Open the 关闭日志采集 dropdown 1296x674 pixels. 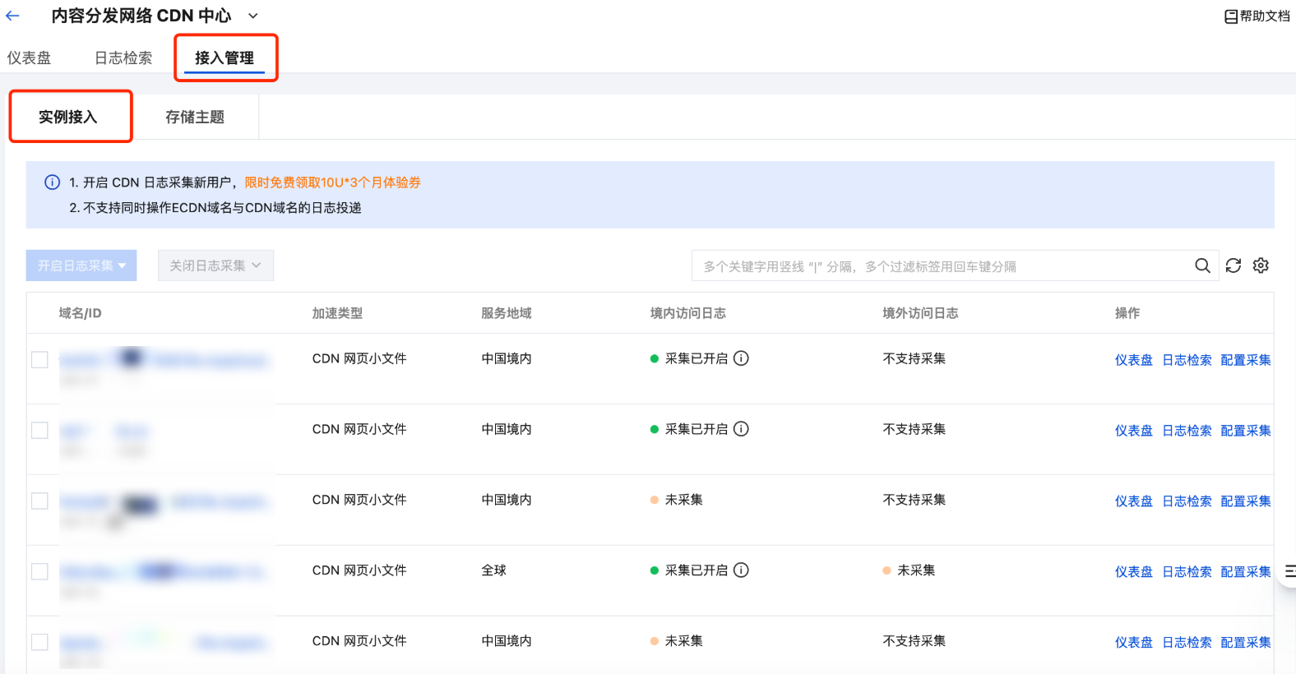215,265
